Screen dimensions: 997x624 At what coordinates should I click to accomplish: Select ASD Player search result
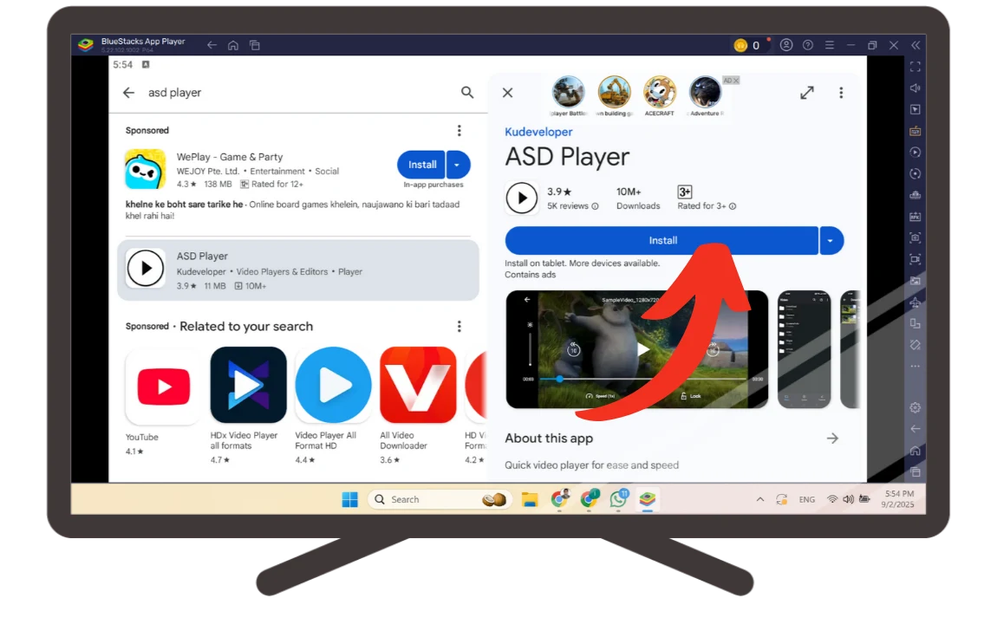coord(298,270)
